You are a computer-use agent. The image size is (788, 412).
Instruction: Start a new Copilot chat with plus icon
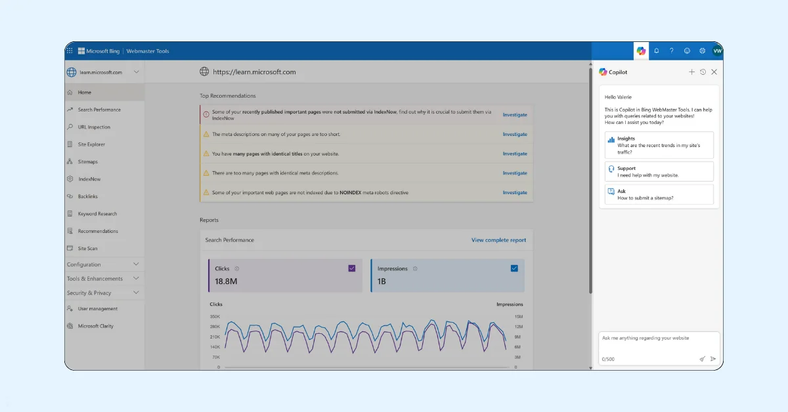pos(691,72)
